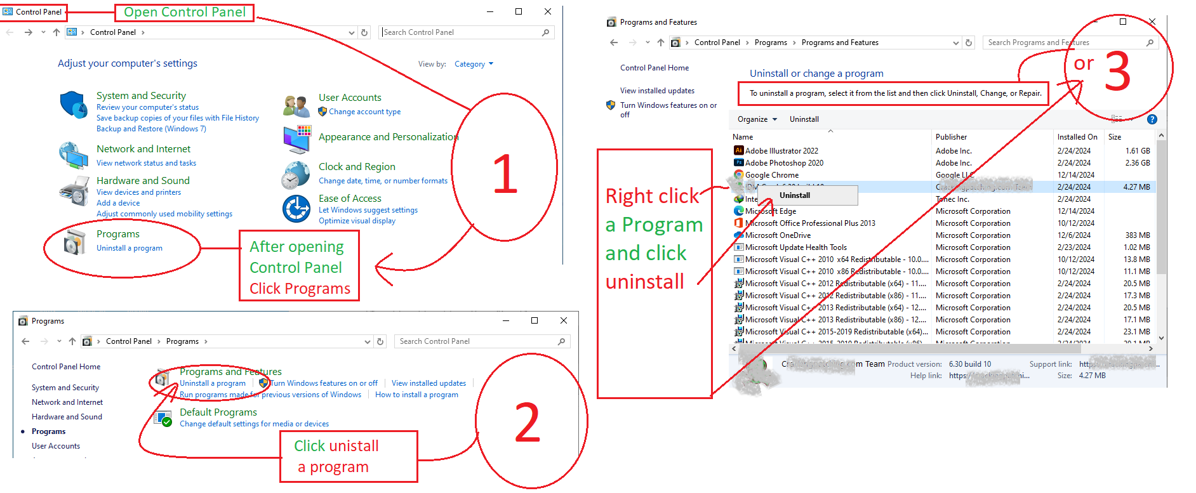Select Hardware and Sound in Programs window sidebar

tap(67, 417)
